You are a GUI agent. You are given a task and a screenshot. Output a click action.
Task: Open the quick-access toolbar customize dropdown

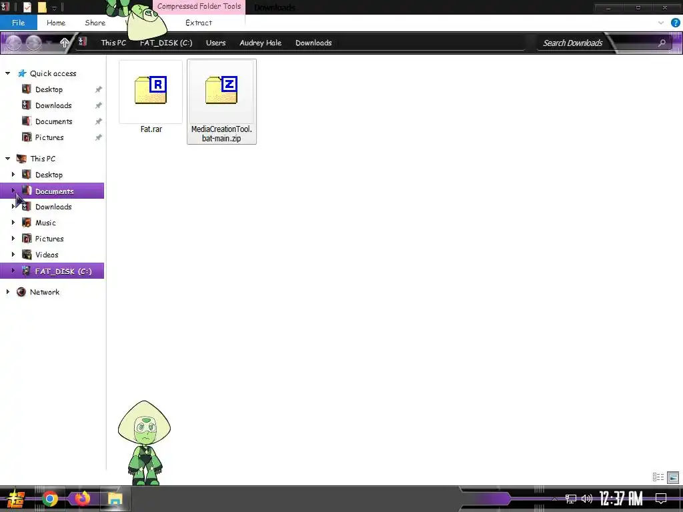click(x=55, y=8)
